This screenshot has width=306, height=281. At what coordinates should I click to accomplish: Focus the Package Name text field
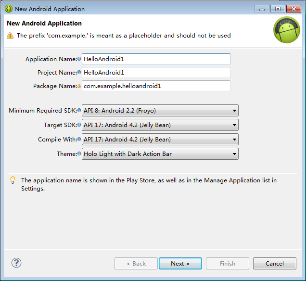point(156,86)
